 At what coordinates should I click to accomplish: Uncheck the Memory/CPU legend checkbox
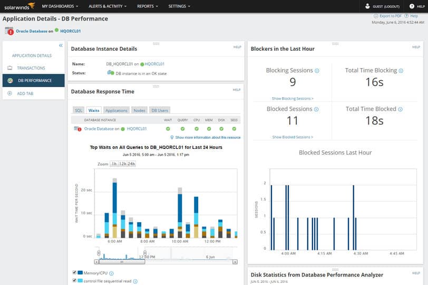[74, 272]
